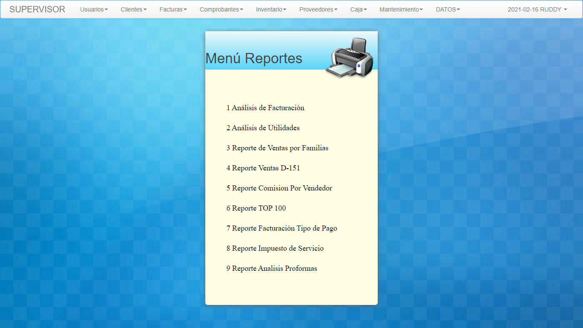The image size is (583, 328).
Task: Expand the Clientes dropdown menu
Action: (x=134, y=9)
